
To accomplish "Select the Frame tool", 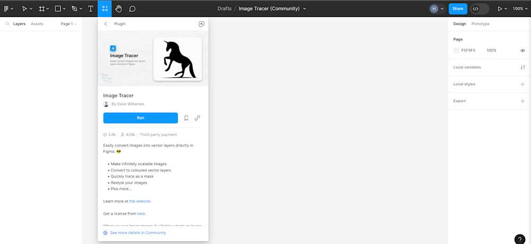I will 41,9.
